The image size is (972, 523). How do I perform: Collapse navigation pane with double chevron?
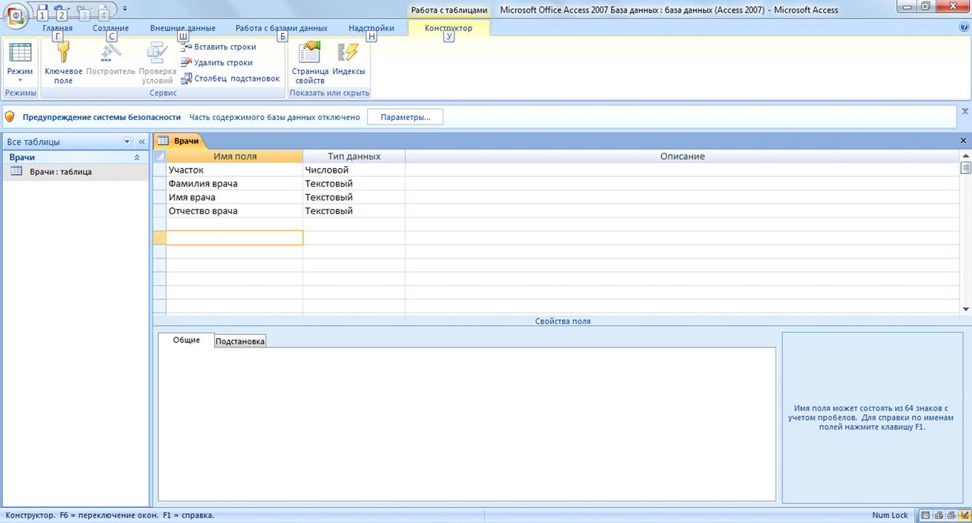[142, 141]
